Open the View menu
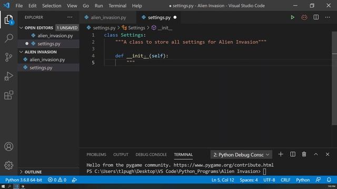 point(72,6)
